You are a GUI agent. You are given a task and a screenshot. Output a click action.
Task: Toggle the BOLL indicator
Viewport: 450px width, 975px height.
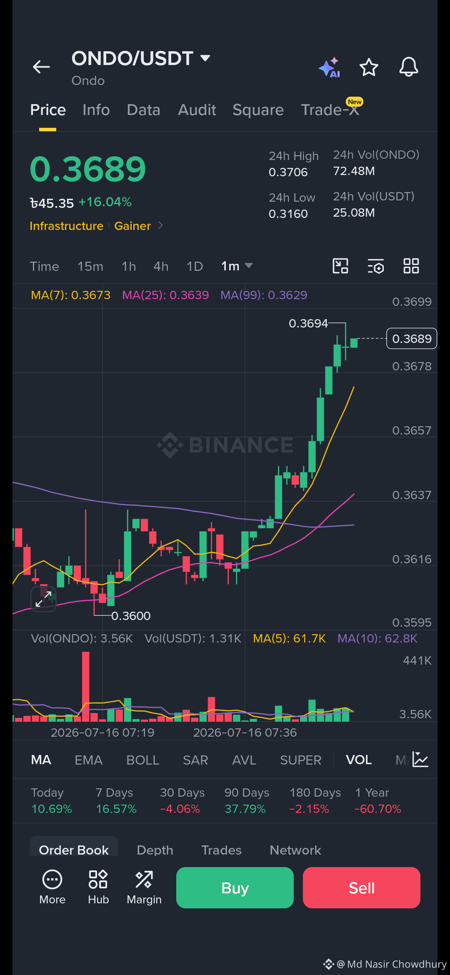pyautogui.click(x=143, y=760)
